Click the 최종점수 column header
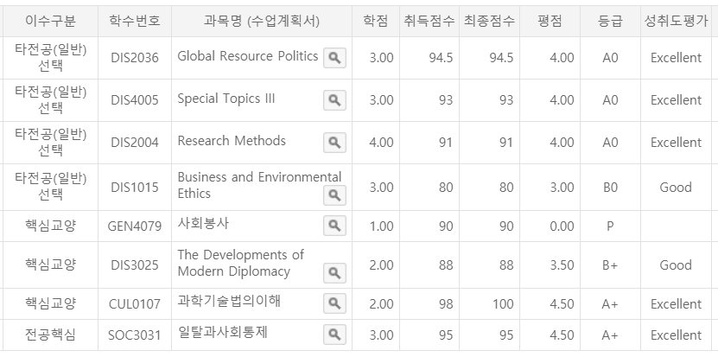 [x=490, y=21]
